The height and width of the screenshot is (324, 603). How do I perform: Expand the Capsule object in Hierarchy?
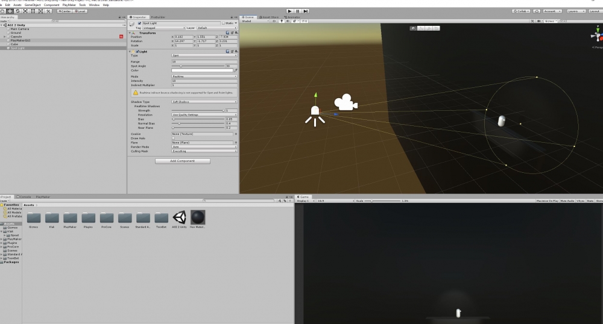(5, 37)
